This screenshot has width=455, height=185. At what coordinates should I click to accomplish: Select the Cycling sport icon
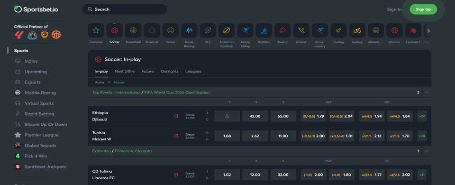(x=357, y=30)
